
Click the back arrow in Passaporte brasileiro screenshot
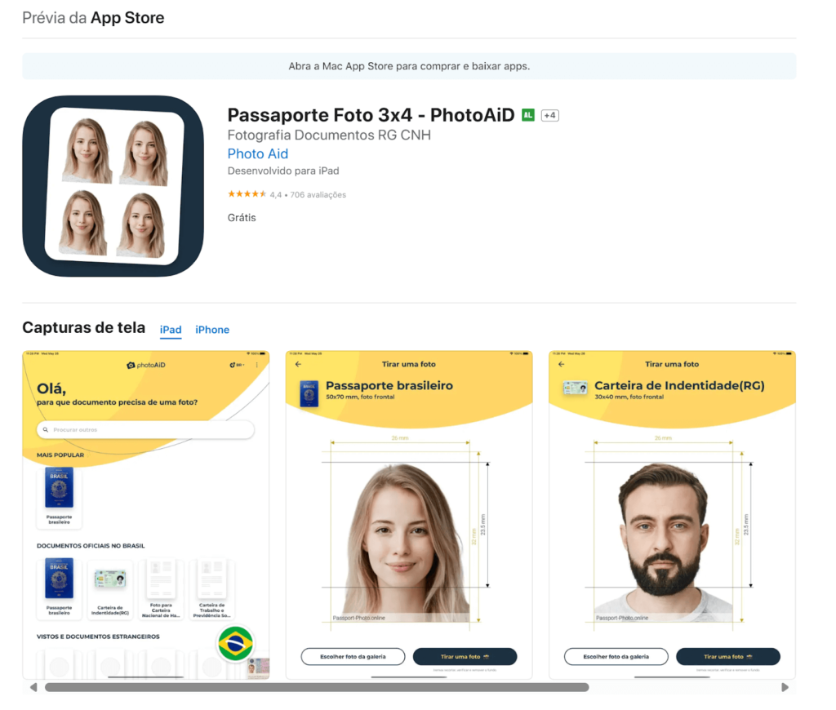[x=298, y=364]
